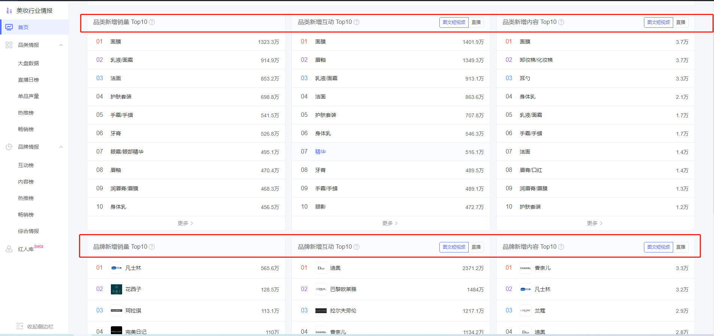714x336 pixels.
Task: Open help icon beside 品类新增互动 Top10
Action: (x=357, y=22)
